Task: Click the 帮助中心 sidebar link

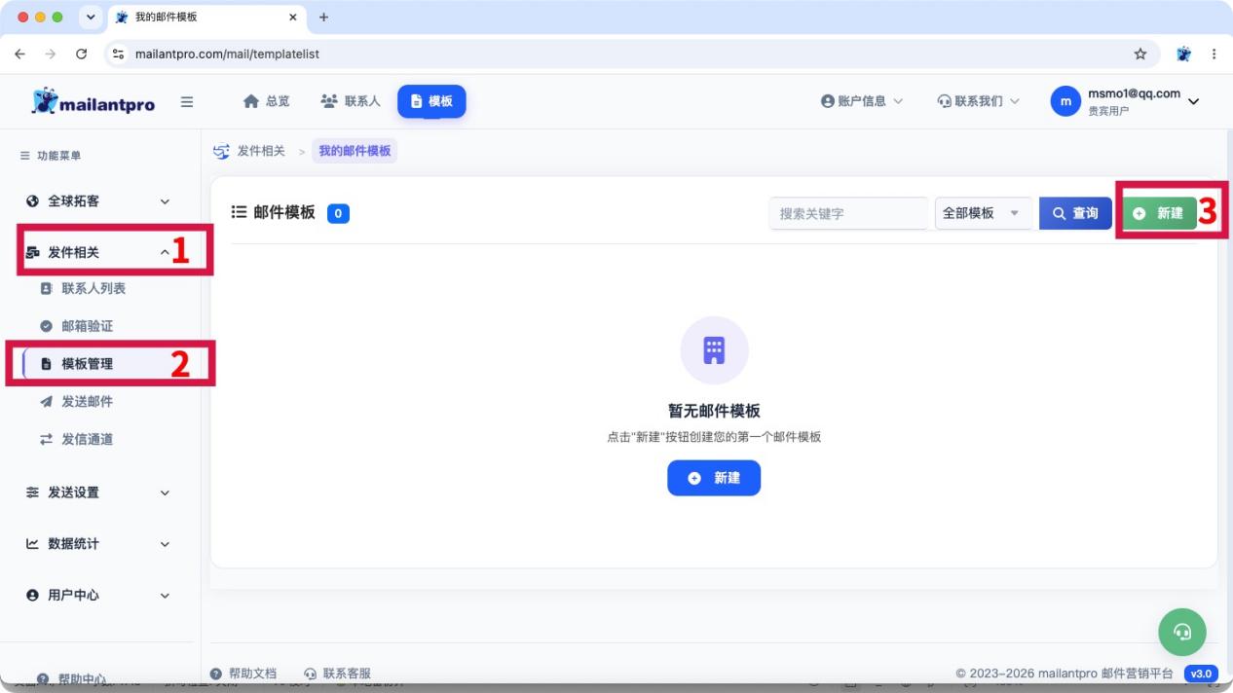Action: tap(72, 678)
